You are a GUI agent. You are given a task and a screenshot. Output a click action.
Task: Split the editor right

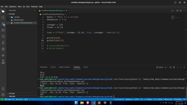pos(181,10)
